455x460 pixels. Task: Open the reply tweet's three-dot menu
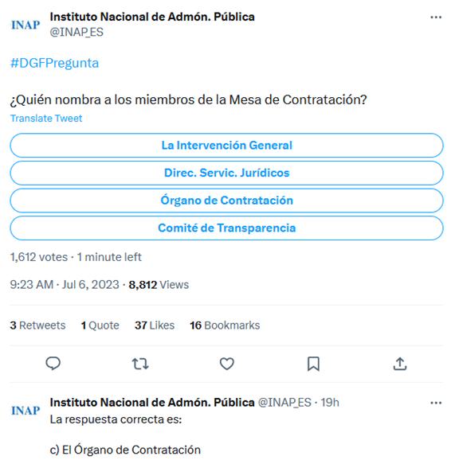(x=436, y=403)
